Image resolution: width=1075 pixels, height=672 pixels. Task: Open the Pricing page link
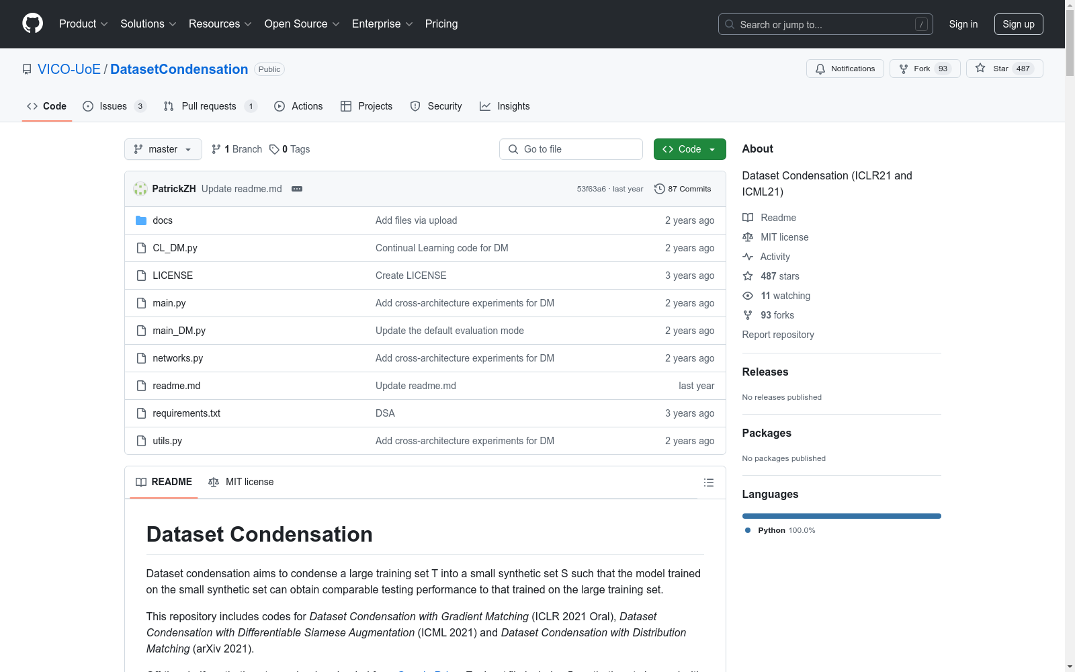coord(441,24)
